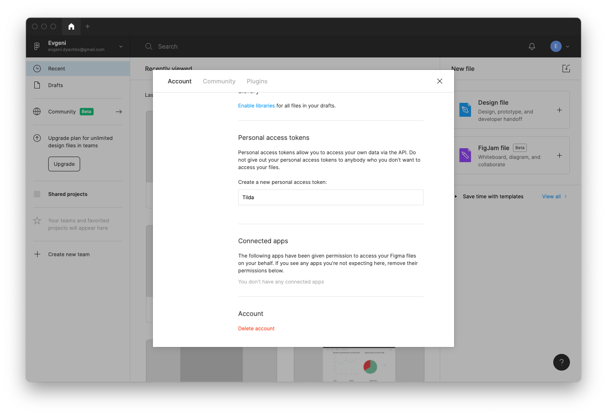Viewport: 607px width, 416px height.
Task: Click the Enable libraries link
Action: [x=256, y=106]
